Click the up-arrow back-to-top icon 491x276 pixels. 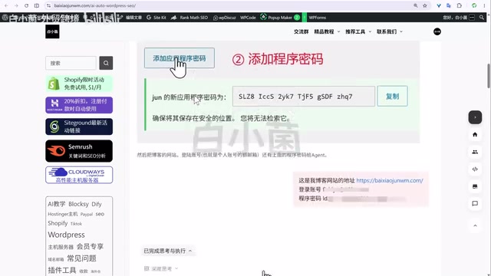point(475,225)
